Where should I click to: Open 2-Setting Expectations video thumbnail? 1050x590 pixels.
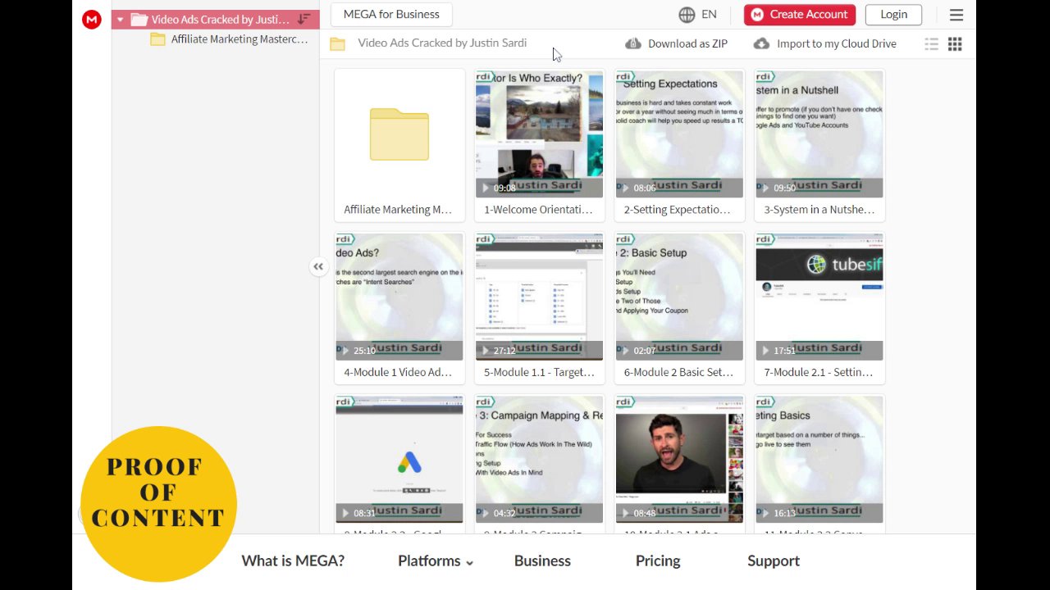(x=679, y=134)
